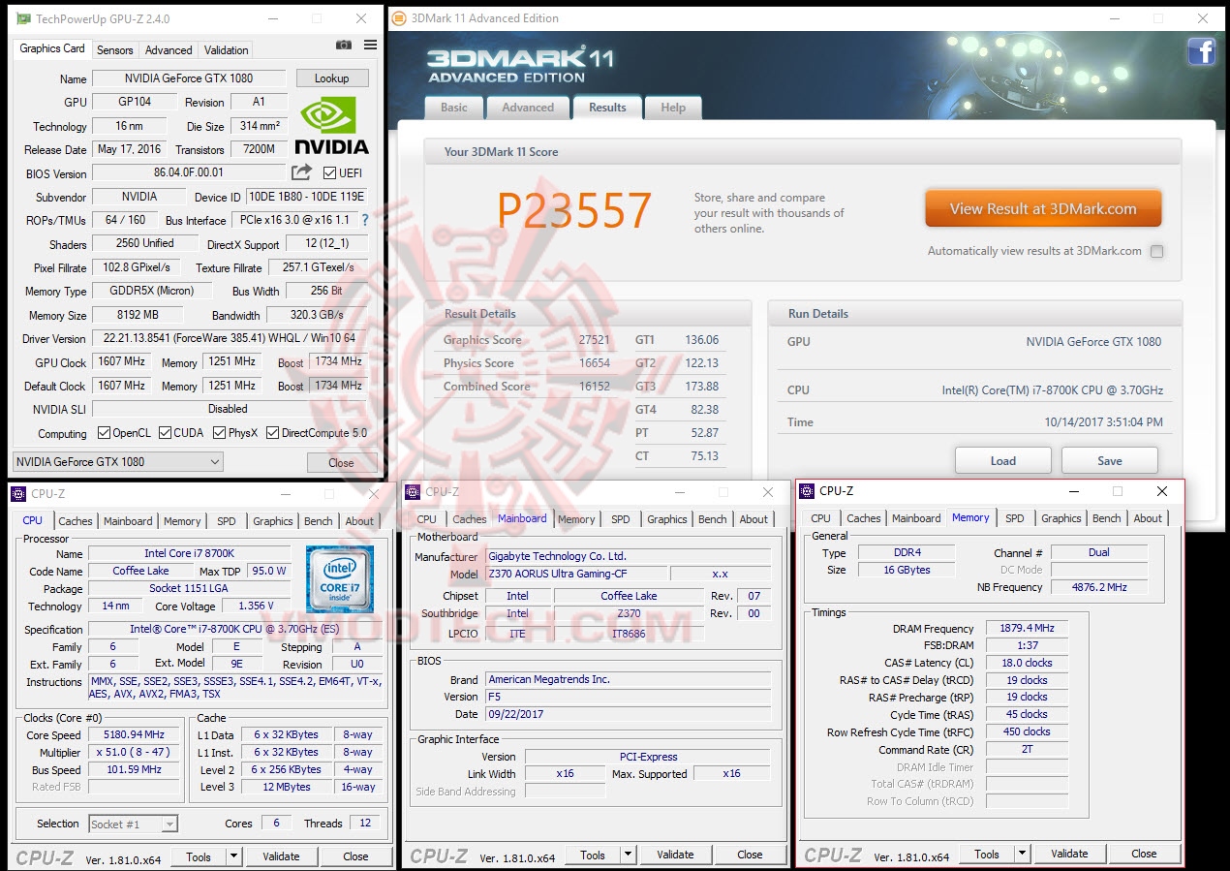Expand Tools dropdown arrow in CPU-Z CPU window
Viewport: 1230px width, 871px height.
[233, 856]
